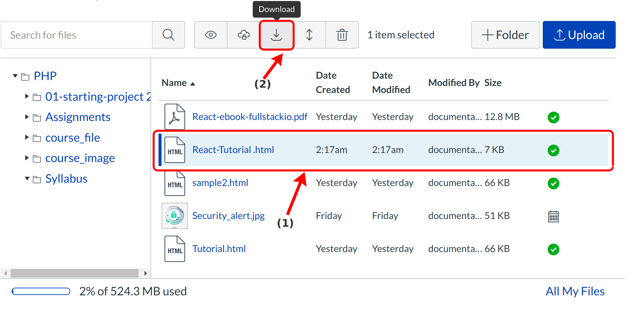Expand the Assignments folder arrow
This screenshot has width=627, height=326.
pos(27,117)
